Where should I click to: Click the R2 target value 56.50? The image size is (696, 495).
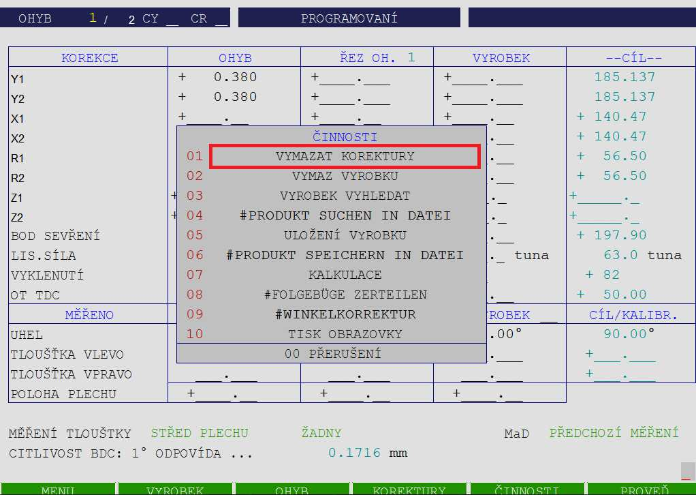(612, 176)
